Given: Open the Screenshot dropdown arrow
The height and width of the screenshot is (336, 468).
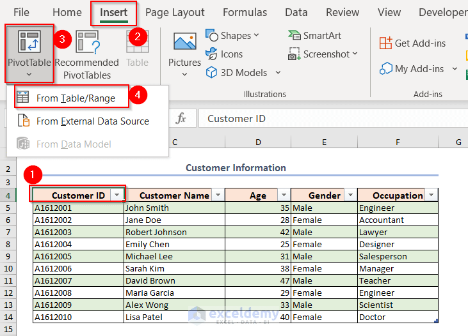Looking at the screenshot, I should tap(355, 54).
